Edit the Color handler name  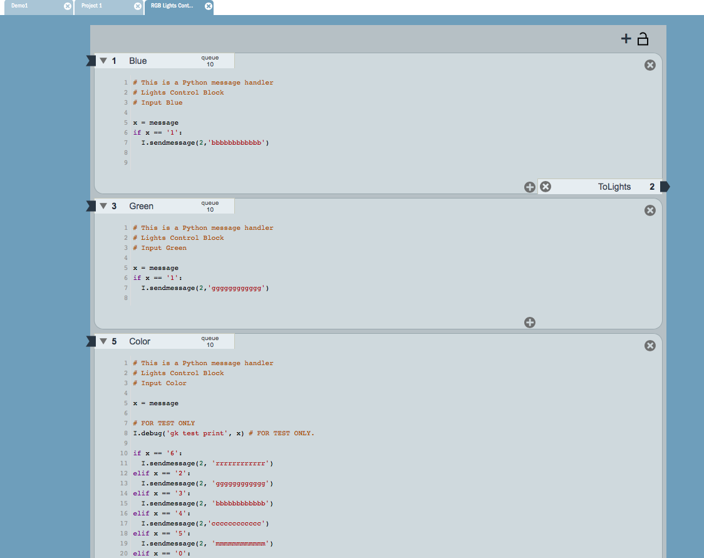(140, 341)
